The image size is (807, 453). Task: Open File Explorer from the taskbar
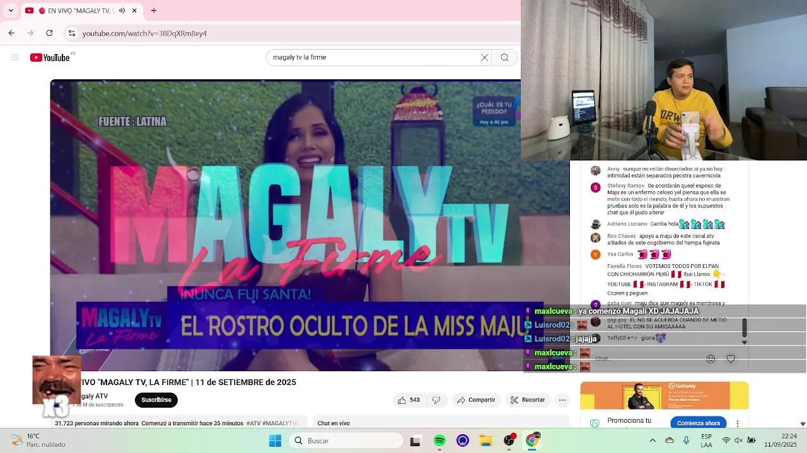click(x=485, y=441)
